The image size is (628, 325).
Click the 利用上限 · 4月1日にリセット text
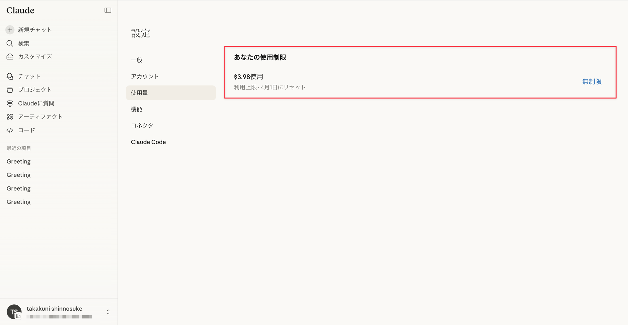tap(270, 87)
